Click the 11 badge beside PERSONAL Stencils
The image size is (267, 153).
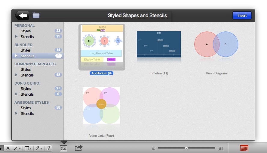(x=58, y=36)
